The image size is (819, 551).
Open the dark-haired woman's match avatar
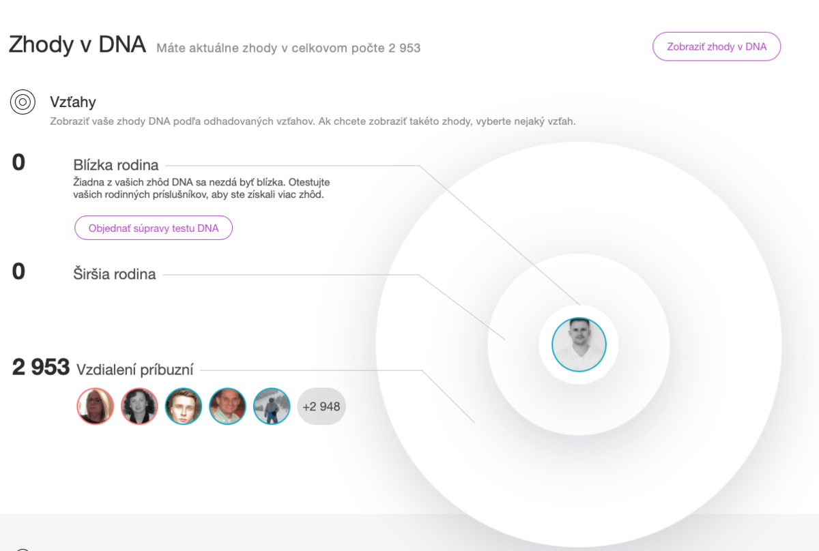(139, 406)
